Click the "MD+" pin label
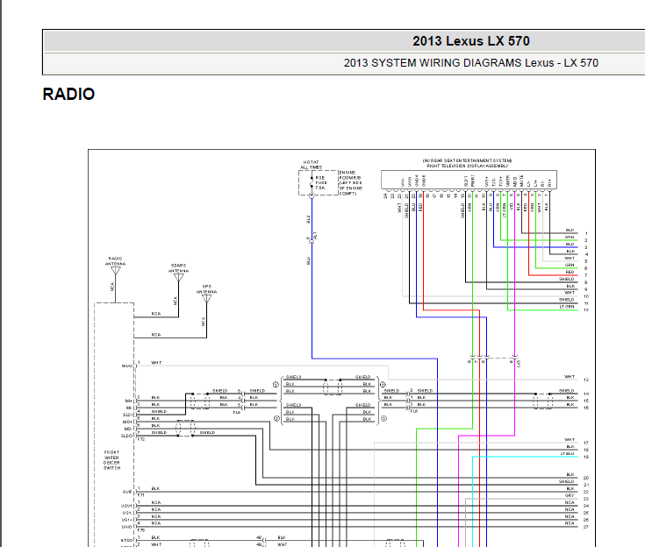Viewport: 645px width, 547px height. tap(127, 422)
